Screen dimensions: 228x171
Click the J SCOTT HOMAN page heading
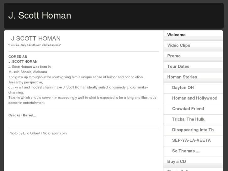pyautogui.click(x=36, y=39)
